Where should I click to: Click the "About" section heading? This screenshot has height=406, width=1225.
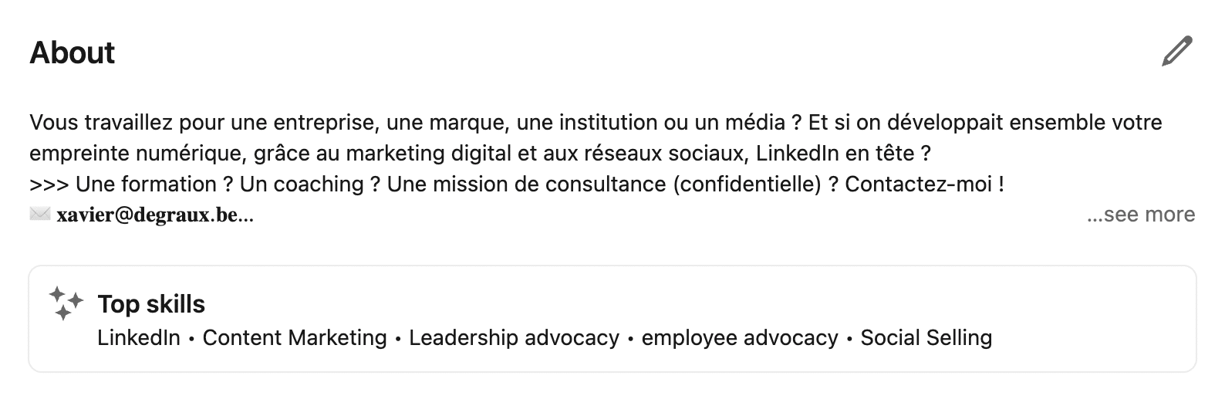click(x=73, y=52)
